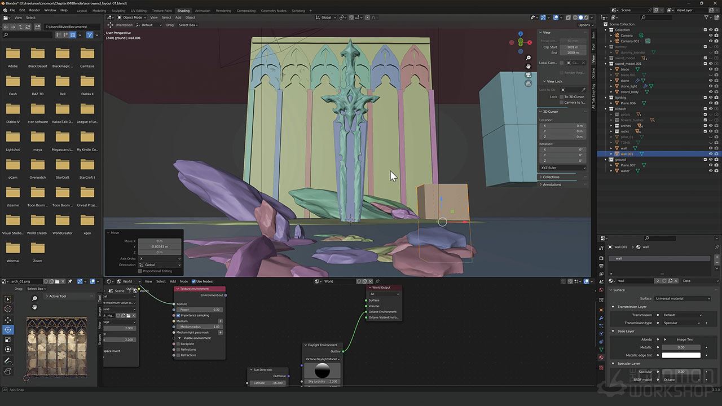Open the Material properties tab icon
Image resolution: width=722 pixels, height=406 pixels.
pos(601,358)
